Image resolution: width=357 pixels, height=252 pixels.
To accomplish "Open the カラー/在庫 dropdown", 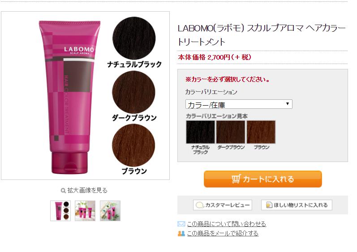I will [x=239, y=104].
